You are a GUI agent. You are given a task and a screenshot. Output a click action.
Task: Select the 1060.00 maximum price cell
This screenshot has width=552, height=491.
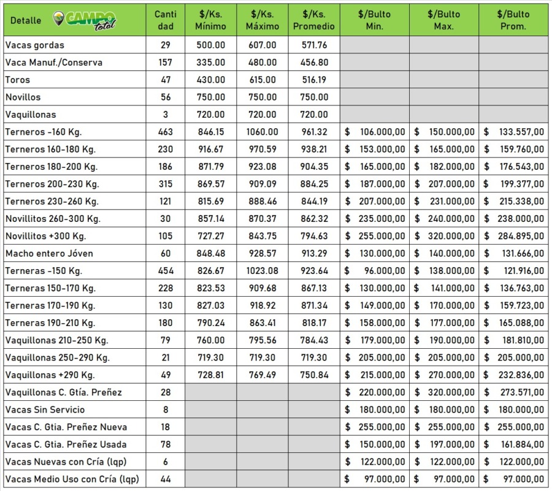pyautogui.click(x=263, y=132)
